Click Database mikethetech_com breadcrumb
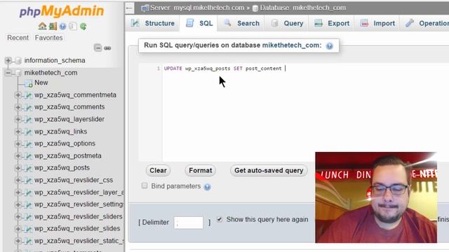The width and height of the screenshot is (449, 252). [302, 8]
